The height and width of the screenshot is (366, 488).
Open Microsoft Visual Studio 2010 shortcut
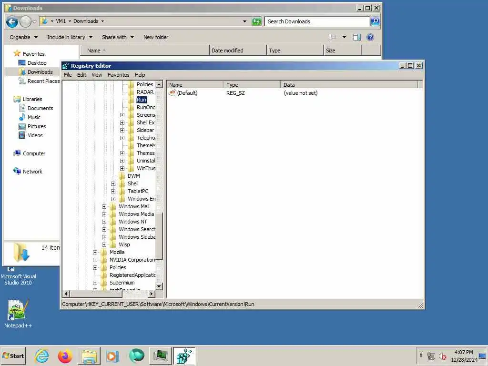click(18, 276)
